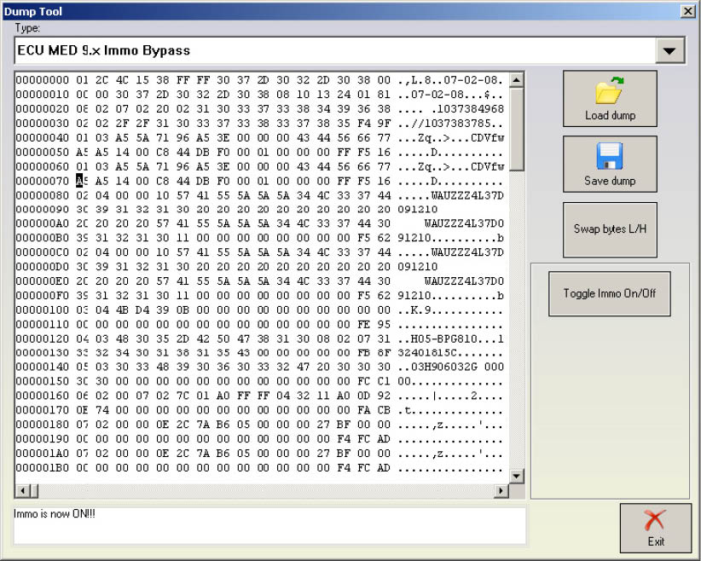Expand the Type dropdown arrow
This screenshot has height=561, width=701.
tap(671, 51)
